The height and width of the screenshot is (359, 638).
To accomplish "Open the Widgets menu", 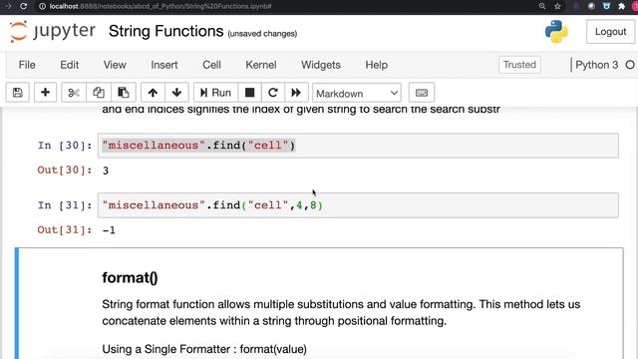I will [x=321, y=65].
